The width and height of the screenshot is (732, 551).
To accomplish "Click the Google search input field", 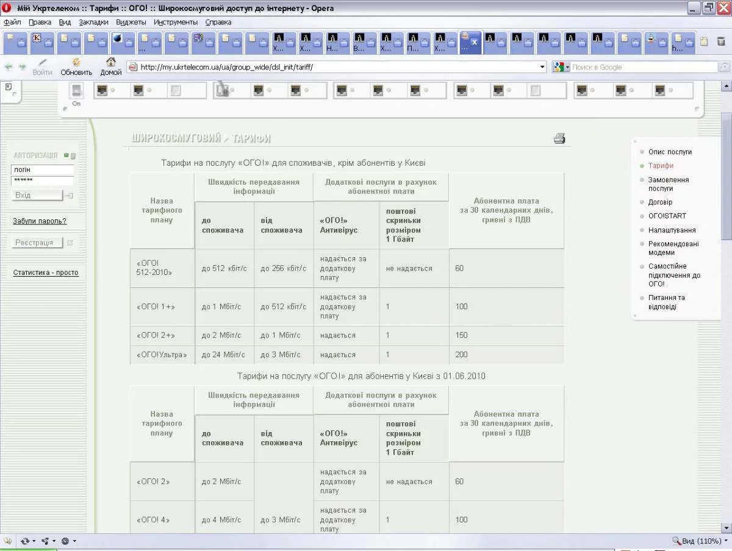I will coord(644,67).
